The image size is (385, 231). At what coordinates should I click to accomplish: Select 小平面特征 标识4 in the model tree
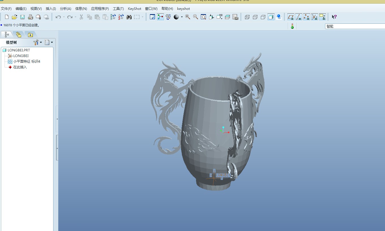(x=27, y=62)
